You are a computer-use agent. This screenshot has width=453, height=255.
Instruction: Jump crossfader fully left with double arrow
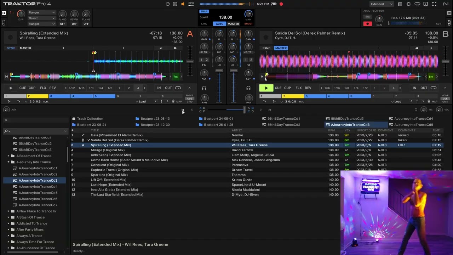tap(183, 110)
